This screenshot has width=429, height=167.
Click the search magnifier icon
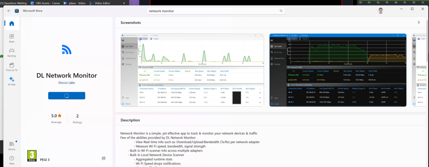(x=281, y=11)
